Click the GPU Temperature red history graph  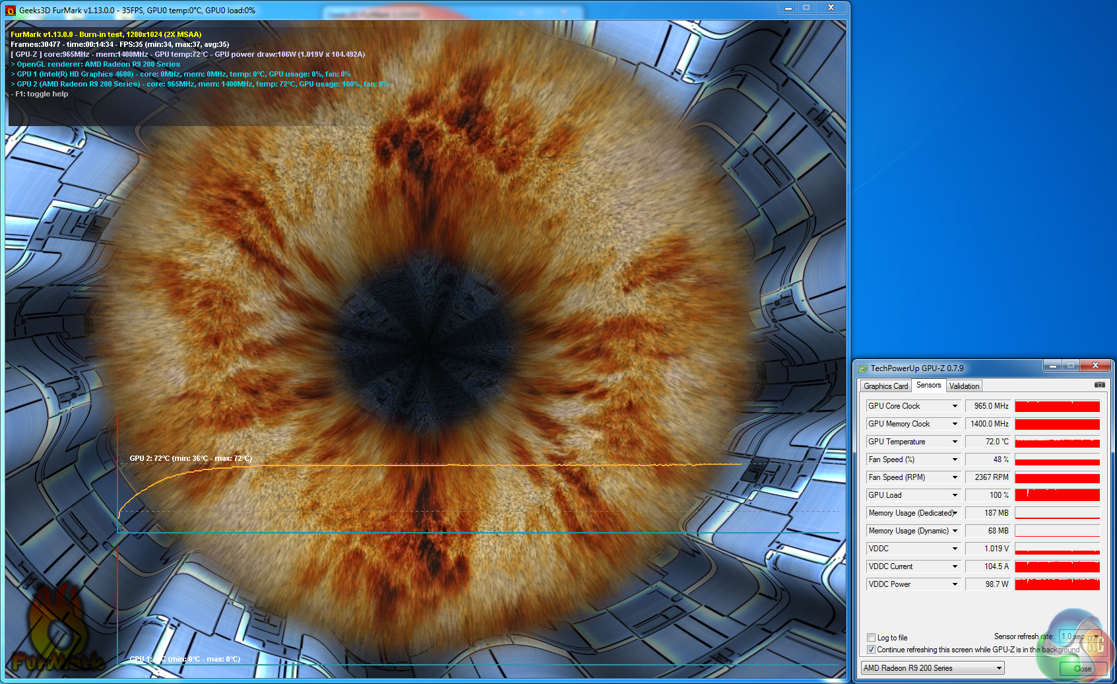(1057, 442)
